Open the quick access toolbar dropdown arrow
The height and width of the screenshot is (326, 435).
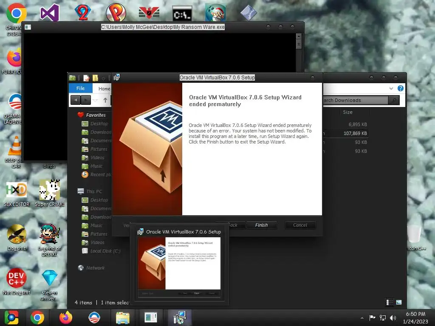[x=103, y=79]
